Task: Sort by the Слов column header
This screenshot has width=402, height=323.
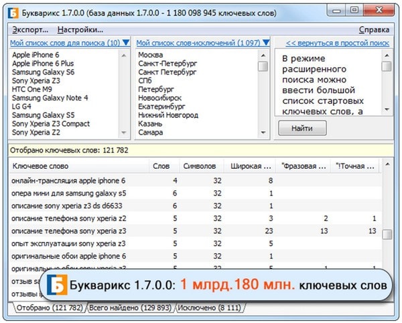Action: 161,166
